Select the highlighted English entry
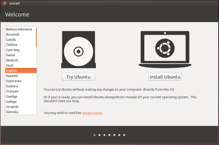 [x=21, y=71]
